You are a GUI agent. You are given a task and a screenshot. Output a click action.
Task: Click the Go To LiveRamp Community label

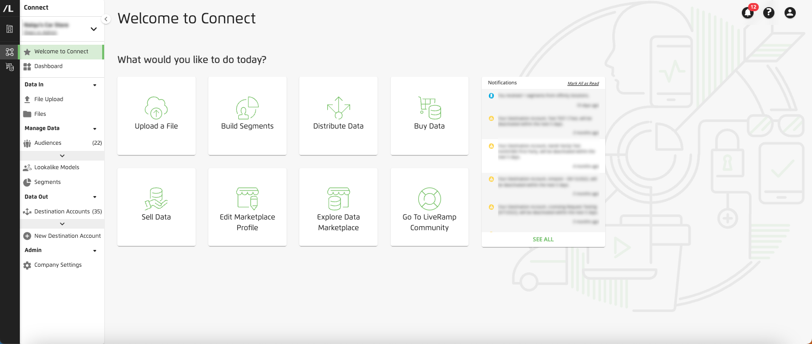click(x=429, y=223)
